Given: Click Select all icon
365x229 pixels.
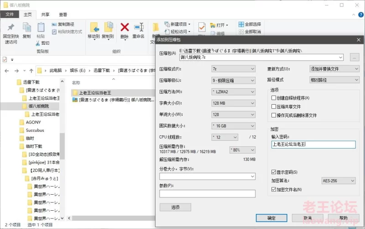Looking at the screenshot, I should tap(241, 24).
